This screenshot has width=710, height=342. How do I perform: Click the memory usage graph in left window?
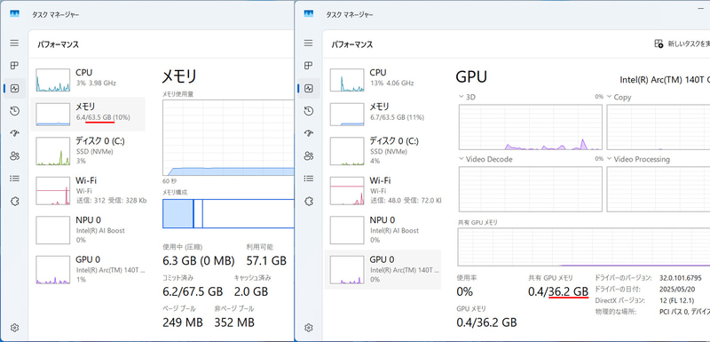[x=228, y=138]
